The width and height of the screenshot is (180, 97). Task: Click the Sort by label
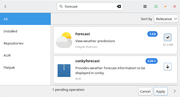pos(147,19)
